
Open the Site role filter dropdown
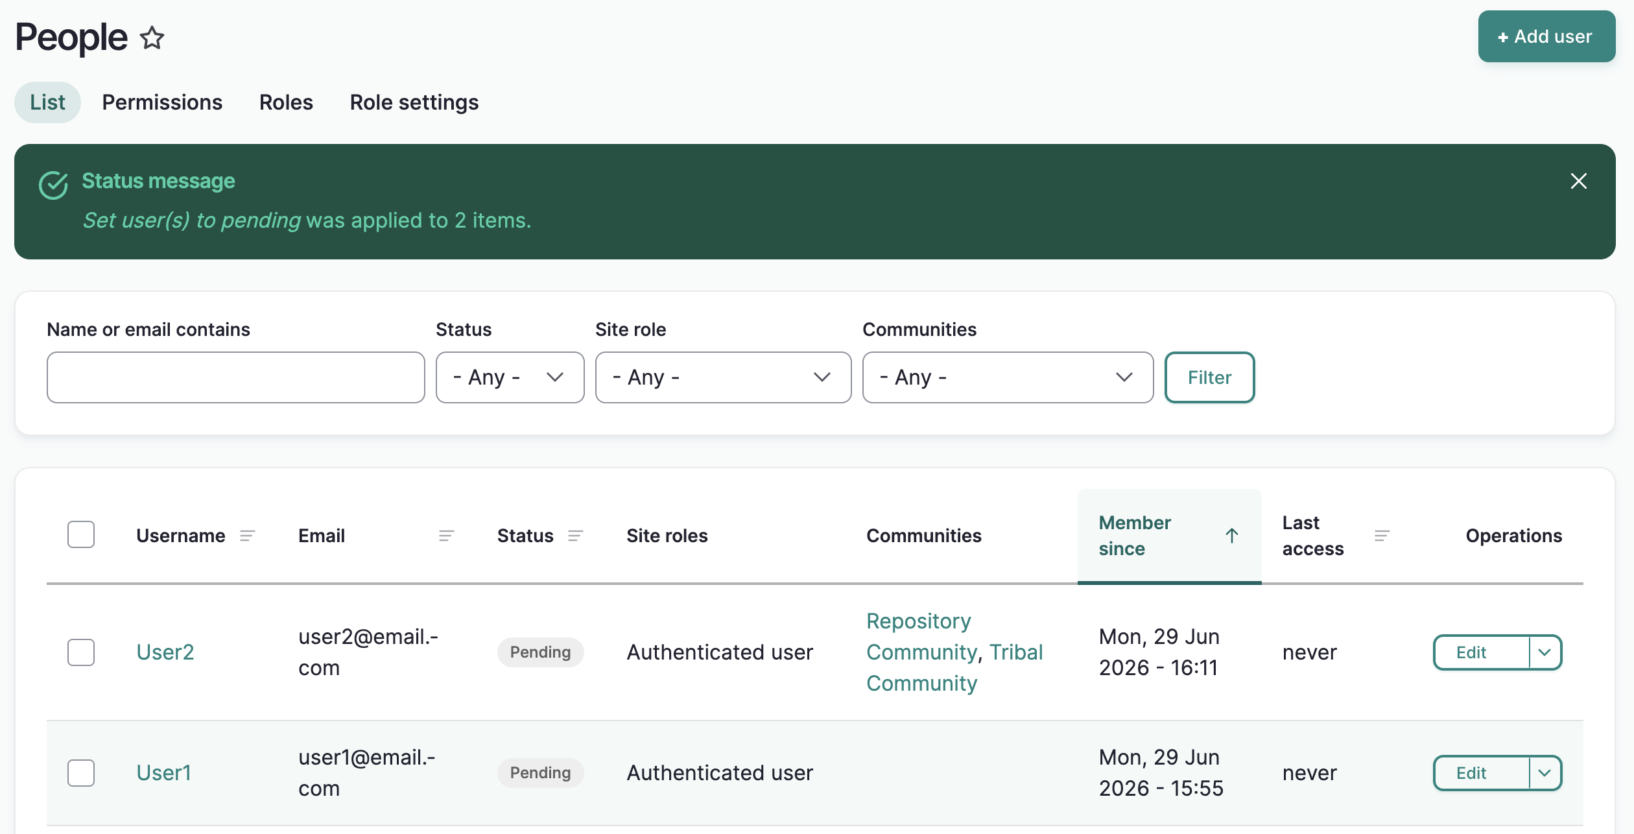[x=723, y=377]
